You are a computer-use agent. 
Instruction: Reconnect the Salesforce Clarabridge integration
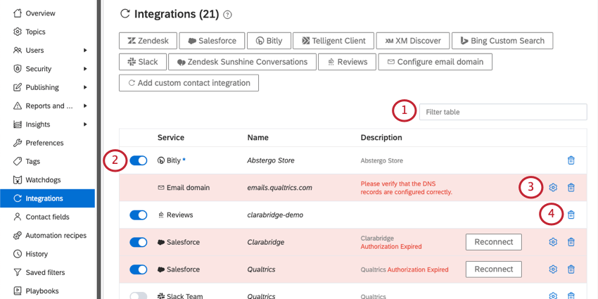(x=493, y=242)
